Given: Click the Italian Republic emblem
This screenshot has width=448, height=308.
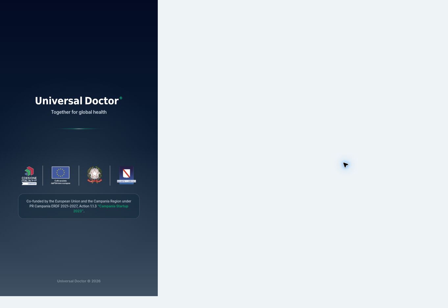Looking at the screenshot, I should coord(95,175).
